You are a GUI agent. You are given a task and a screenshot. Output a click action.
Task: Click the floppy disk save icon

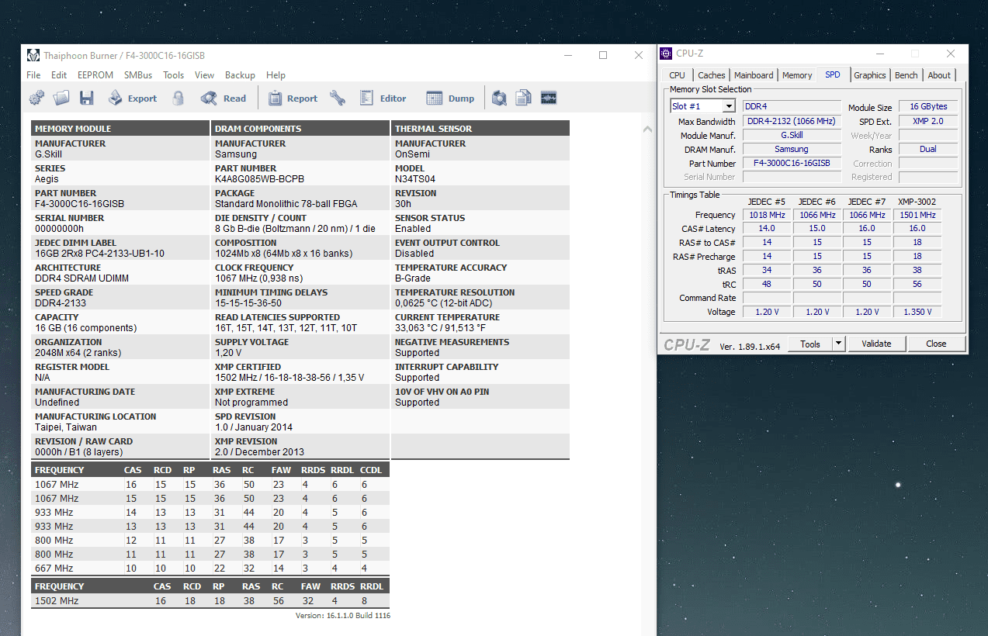click(x=86, y=98)
